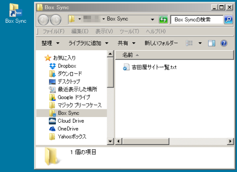The height and width of the screenshot is (172, 237).
Task: Open the ツール(T) menu
Action: pos(129,31)
